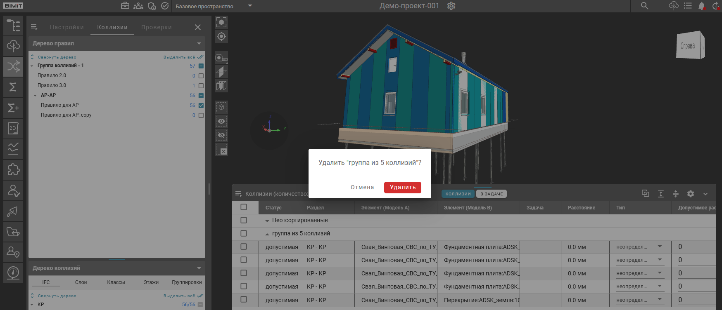The width and height of the screenshot is (722, 310).
Task: Open the Тип dropdown in first collision row
Action: click(x=639, y=247)
